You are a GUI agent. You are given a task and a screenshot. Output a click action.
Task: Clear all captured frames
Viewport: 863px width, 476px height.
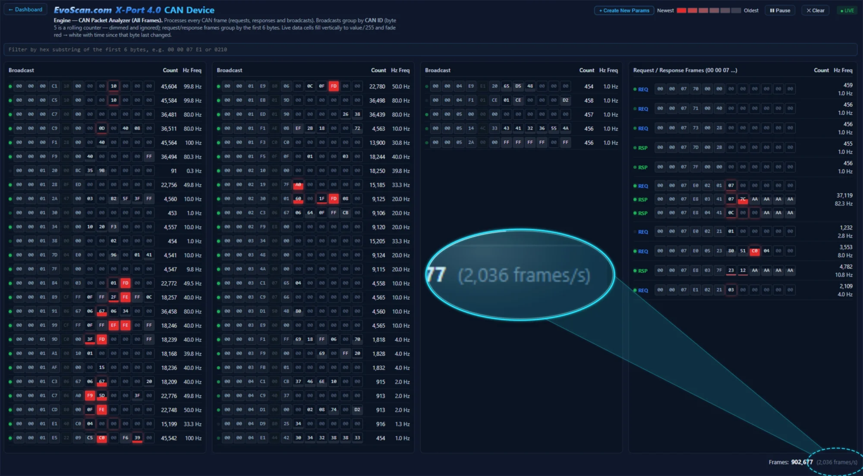[815, 10]
